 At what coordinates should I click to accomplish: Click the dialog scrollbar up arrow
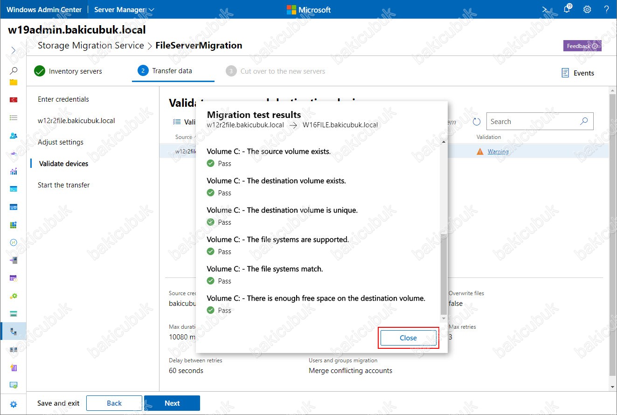click(x=443, y=142)
